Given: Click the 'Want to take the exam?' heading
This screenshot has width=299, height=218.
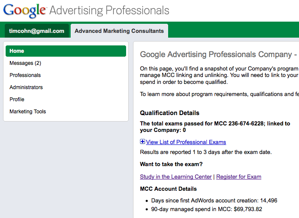Looking at the screenshot, I should [x=171, y=164].
